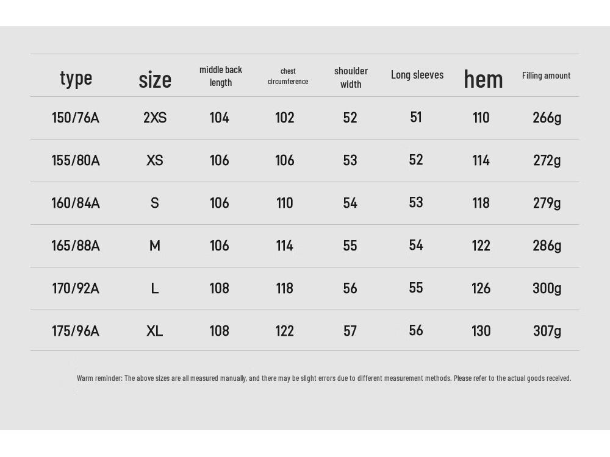Select the 'shoulder width' header
Viewport: 610px width, 457px height.
[351, 77]
